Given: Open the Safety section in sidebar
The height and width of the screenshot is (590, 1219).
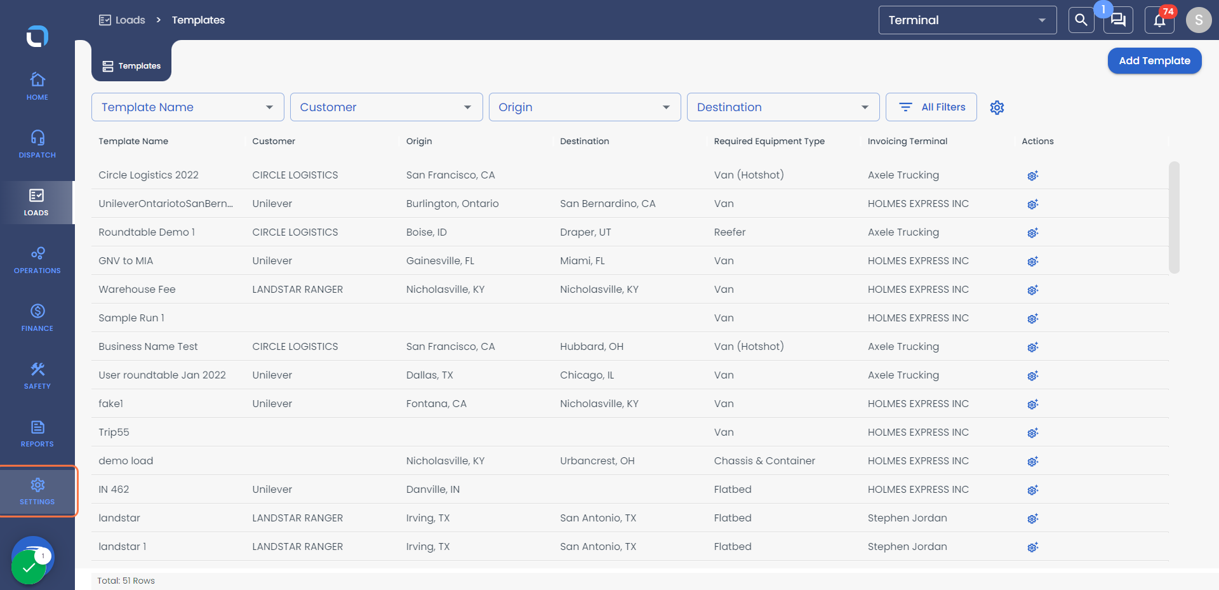Looking at the screenshot, I should (37, 376).
